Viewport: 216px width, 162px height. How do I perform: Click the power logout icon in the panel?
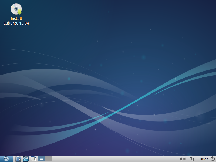(x=213, y=159)
